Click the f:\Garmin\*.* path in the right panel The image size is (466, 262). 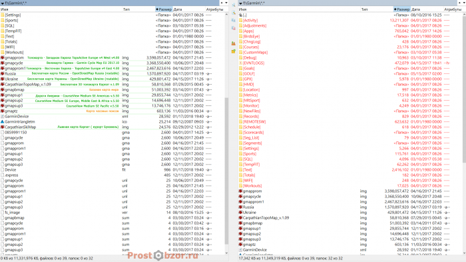(x=254, y=3)
